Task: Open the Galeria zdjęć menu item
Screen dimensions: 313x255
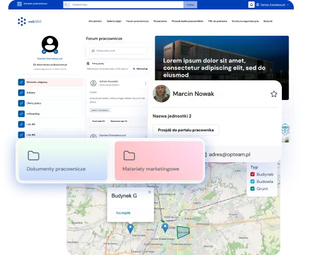Action: (x=115, y=22)
